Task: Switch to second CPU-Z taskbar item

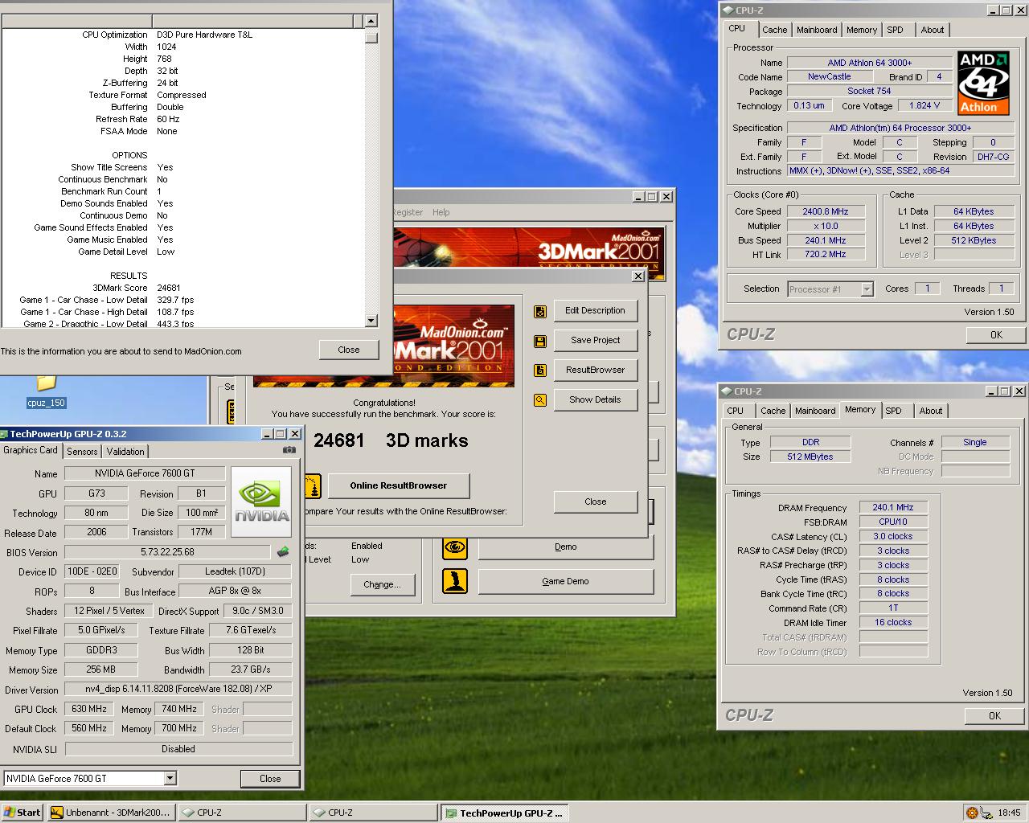Action: tap(373, 813)
